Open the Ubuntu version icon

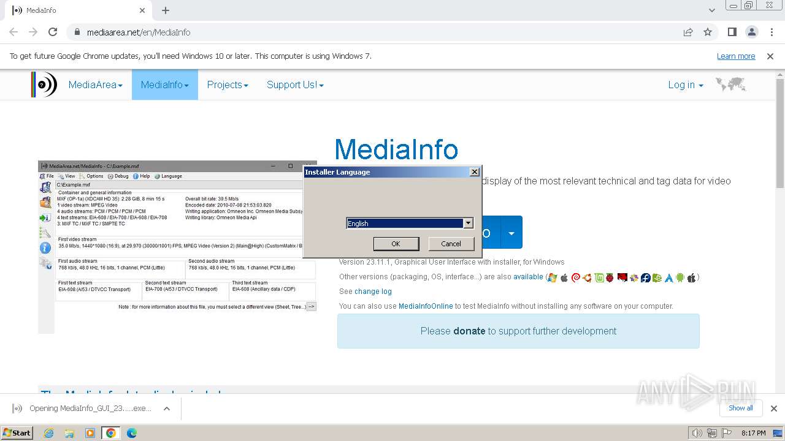point(587,277)
